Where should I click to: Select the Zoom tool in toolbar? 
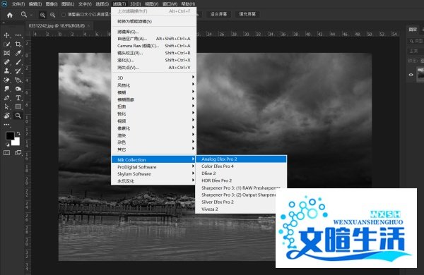pyautogui.click(x=18, y=116)
